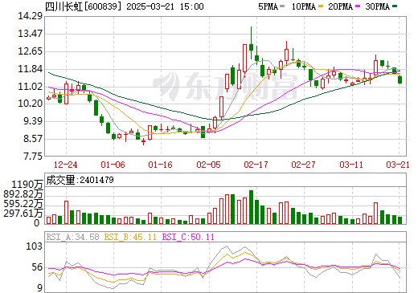
Task: Click the green 30PMA legend color dash
Action: point(395,6)
